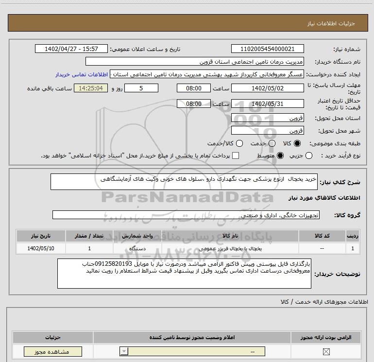The height and width of the screenshot is (362, 374).
Task: Click the جزئیات اطلاعات نیاز page title
Action: pos(331,23)
